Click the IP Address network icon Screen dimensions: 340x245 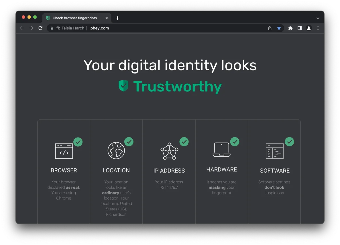coord(169,151)
